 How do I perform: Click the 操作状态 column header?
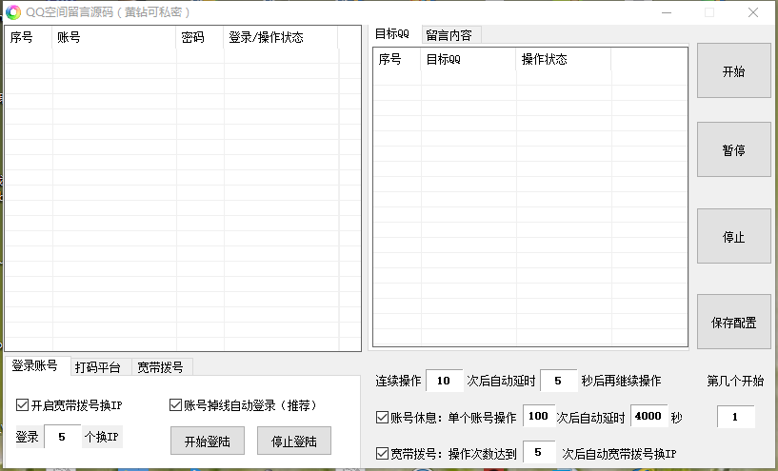coord(564,60)
